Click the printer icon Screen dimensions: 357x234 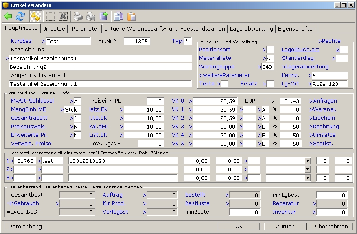tap(78, 16)
